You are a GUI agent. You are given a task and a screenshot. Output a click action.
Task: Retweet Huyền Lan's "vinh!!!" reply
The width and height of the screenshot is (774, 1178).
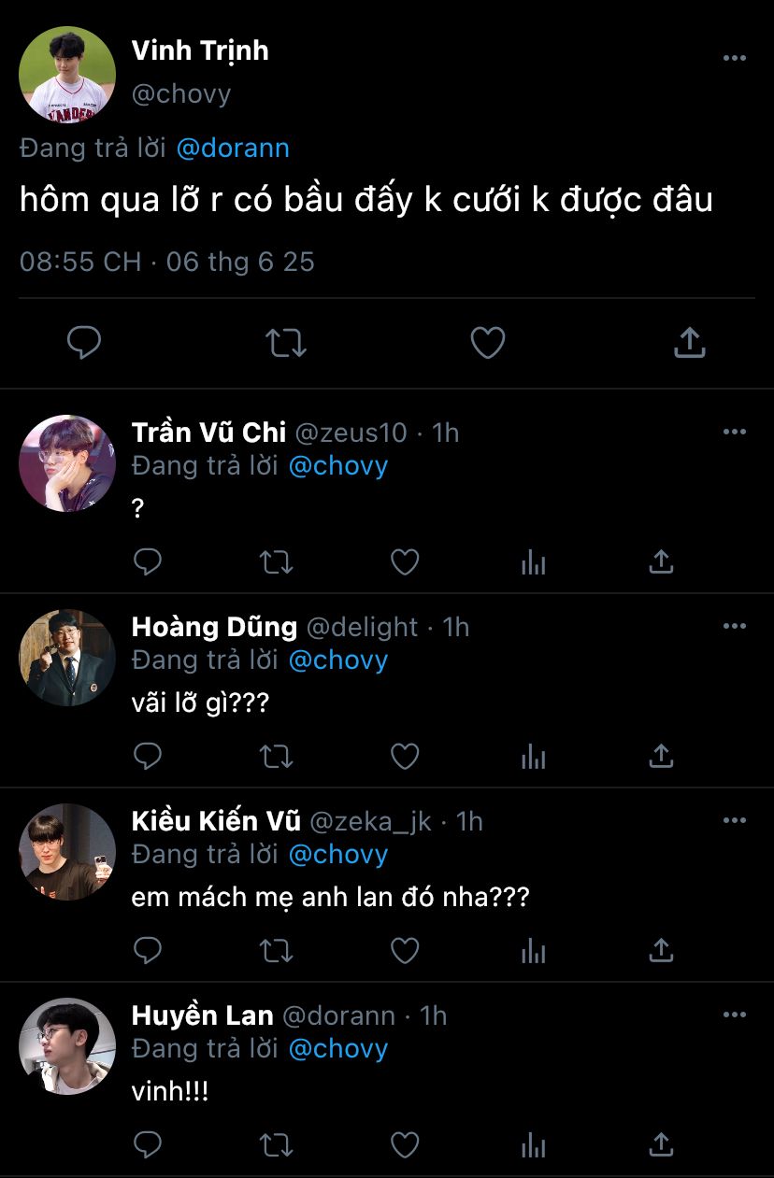pyautogui.click(x=276, y=1144)
